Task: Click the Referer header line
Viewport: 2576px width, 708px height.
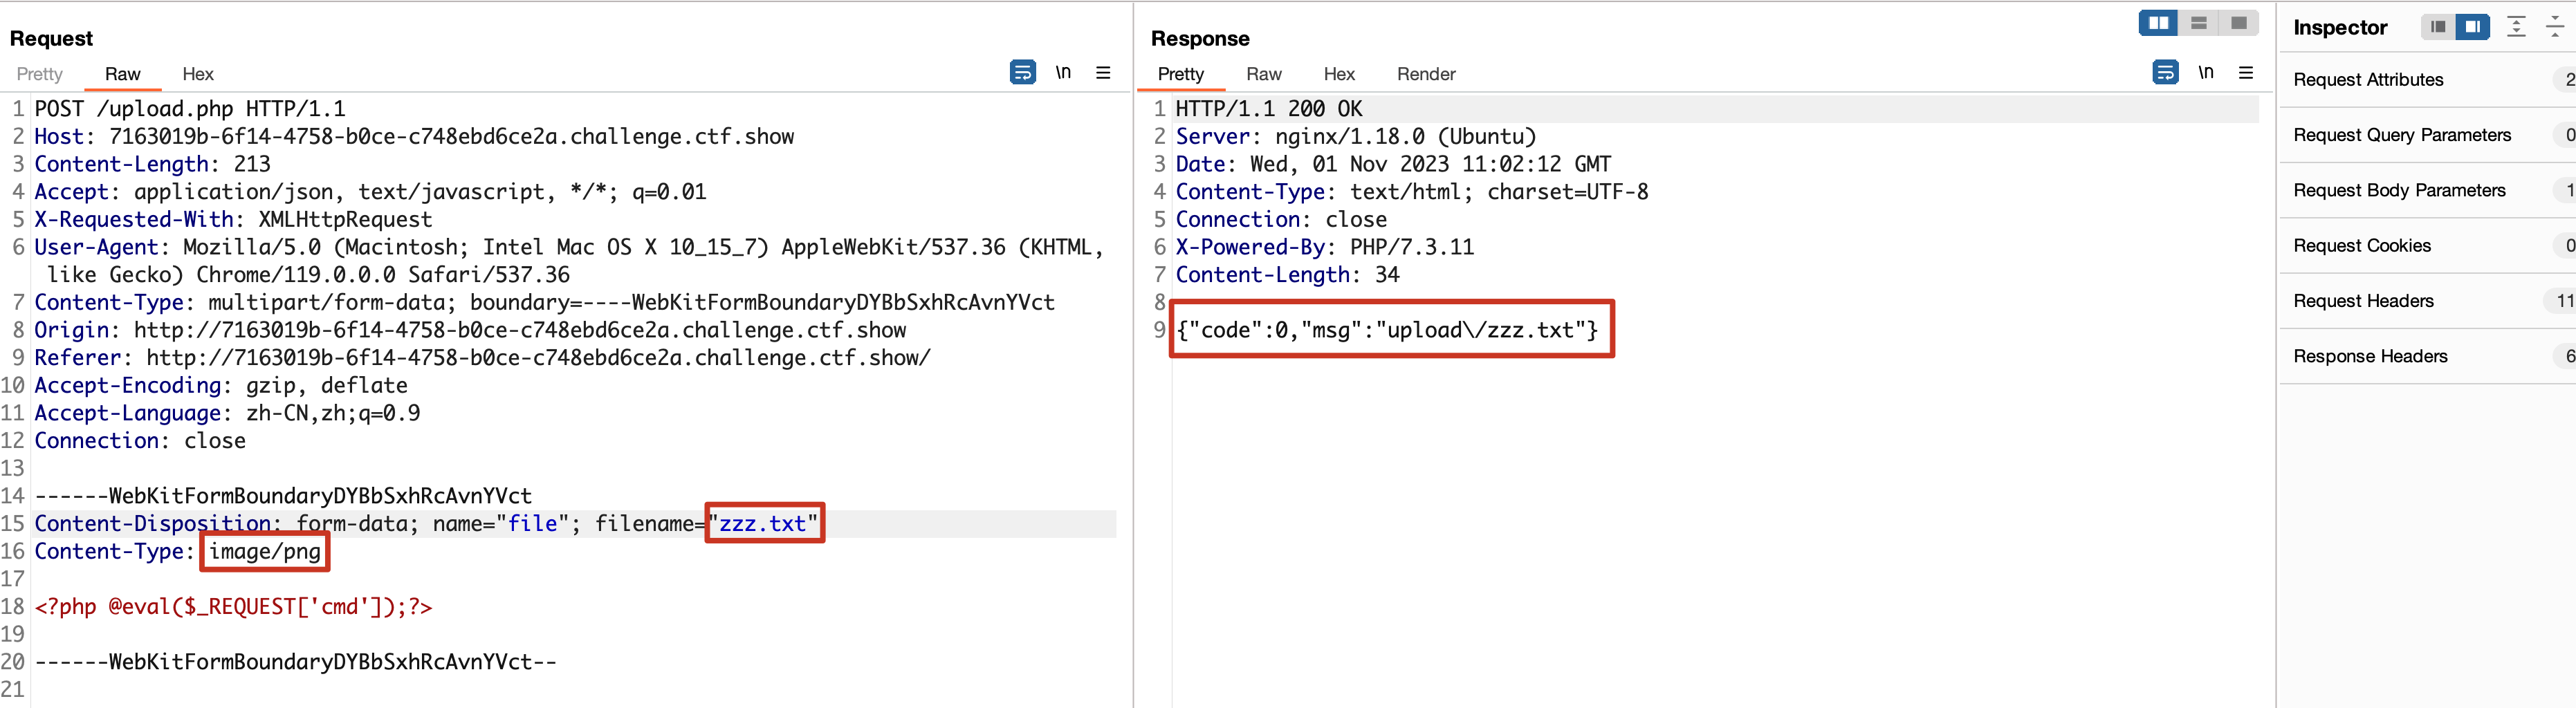Action: (x=482, y=357)
